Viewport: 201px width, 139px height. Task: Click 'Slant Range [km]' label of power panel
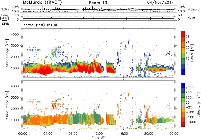point(7,53)
